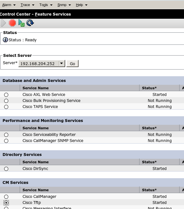This screenshot has height=209, width=184.
Task: Click the Performance and Monitoring Services heading
Action: pos(43,120)
